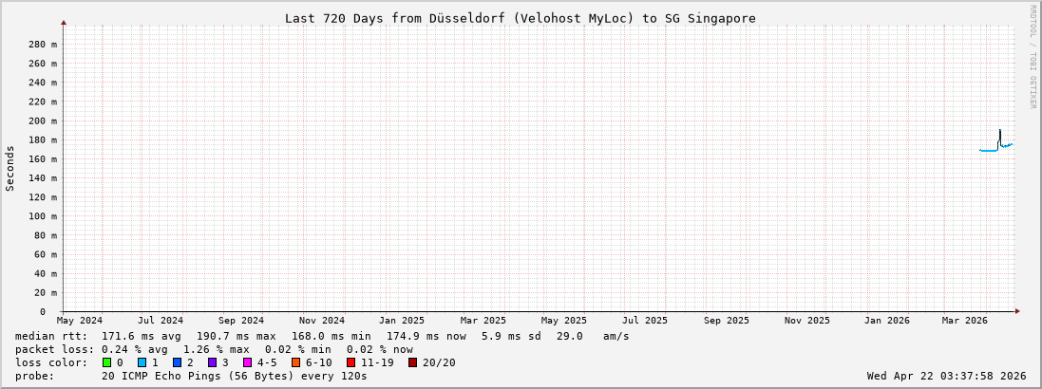The width and height of the screenshot is (1042, 389).
Task: Click the orange 6-10 loss swatch
Action: pyautogui.click(x=296, y=362)
